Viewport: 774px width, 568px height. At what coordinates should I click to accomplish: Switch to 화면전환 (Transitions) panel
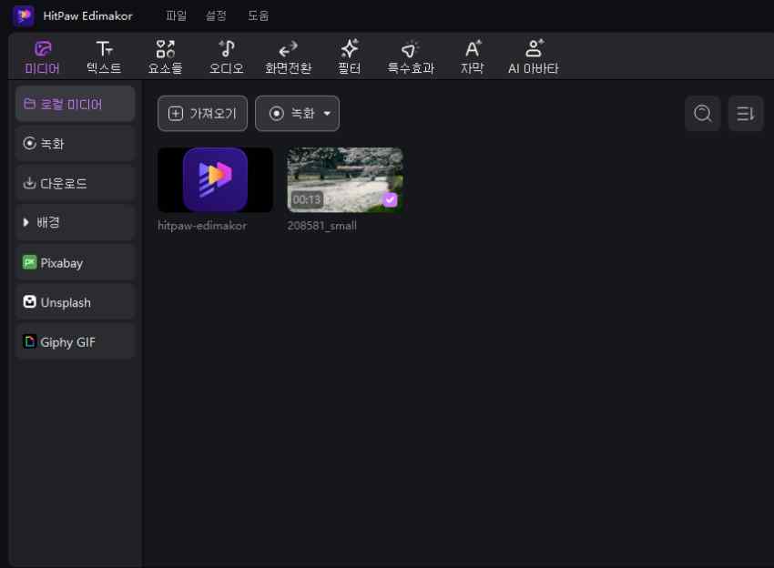[288, 56]
